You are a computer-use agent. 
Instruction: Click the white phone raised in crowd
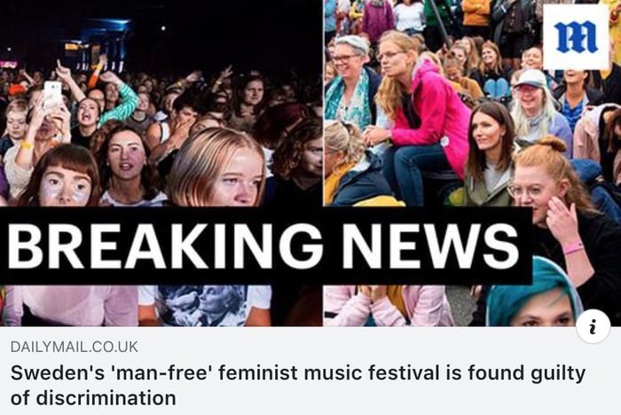(52, 94)
